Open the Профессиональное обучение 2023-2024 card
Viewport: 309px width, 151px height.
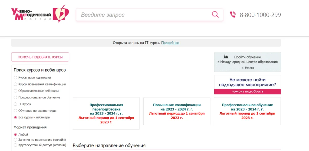tap(247, 111)
